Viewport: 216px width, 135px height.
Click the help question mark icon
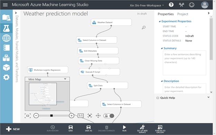pos(171,5)
